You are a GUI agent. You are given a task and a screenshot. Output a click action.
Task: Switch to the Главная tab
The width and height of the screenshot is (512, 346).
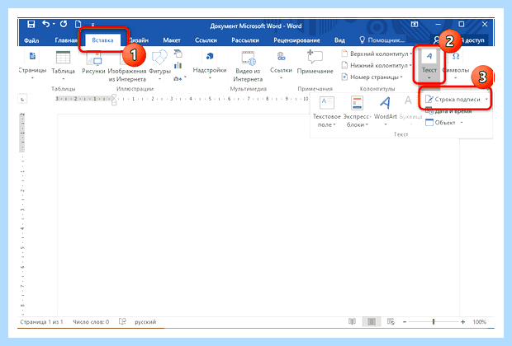(x=65, y=40)
